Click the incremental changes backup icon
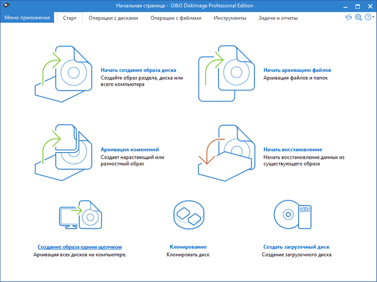 (64, 152)
